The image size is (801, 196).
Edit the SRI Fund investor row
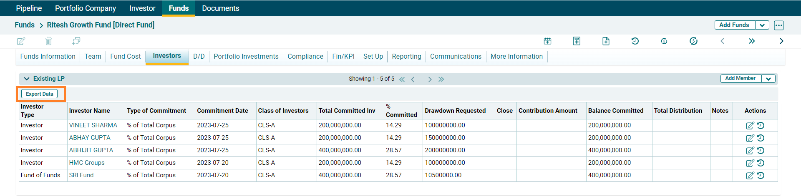click(x=750, y=175)
